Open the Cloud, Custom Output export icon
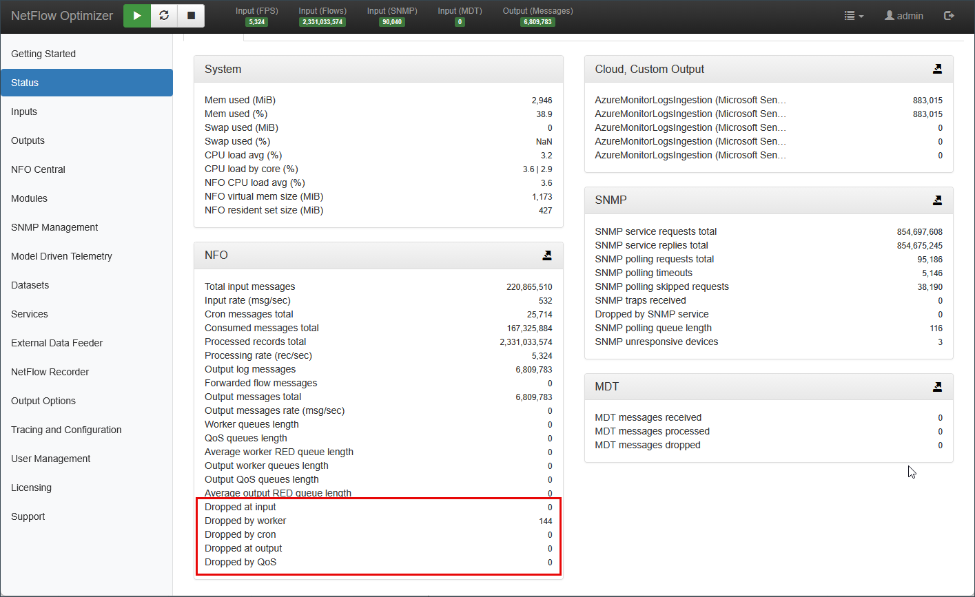Viewport: 975px width, 597px height. click(x=937, y=69)
